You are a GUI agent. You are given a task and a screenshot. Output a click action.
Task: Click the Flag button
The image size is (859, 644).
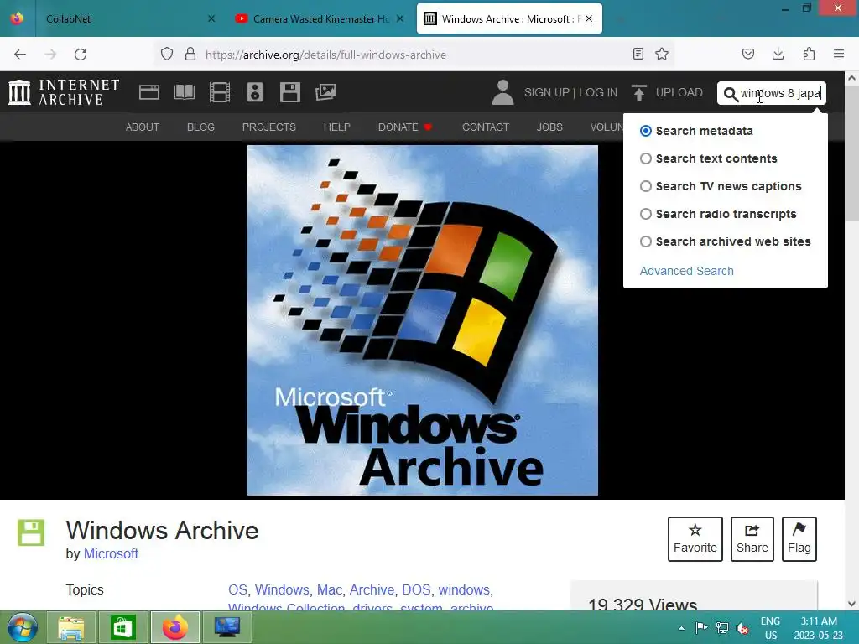coord(799,539)
